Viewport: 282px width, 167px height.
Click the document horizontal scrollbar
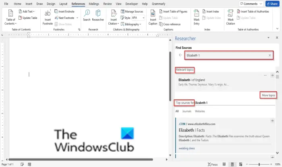coord(81,159)
